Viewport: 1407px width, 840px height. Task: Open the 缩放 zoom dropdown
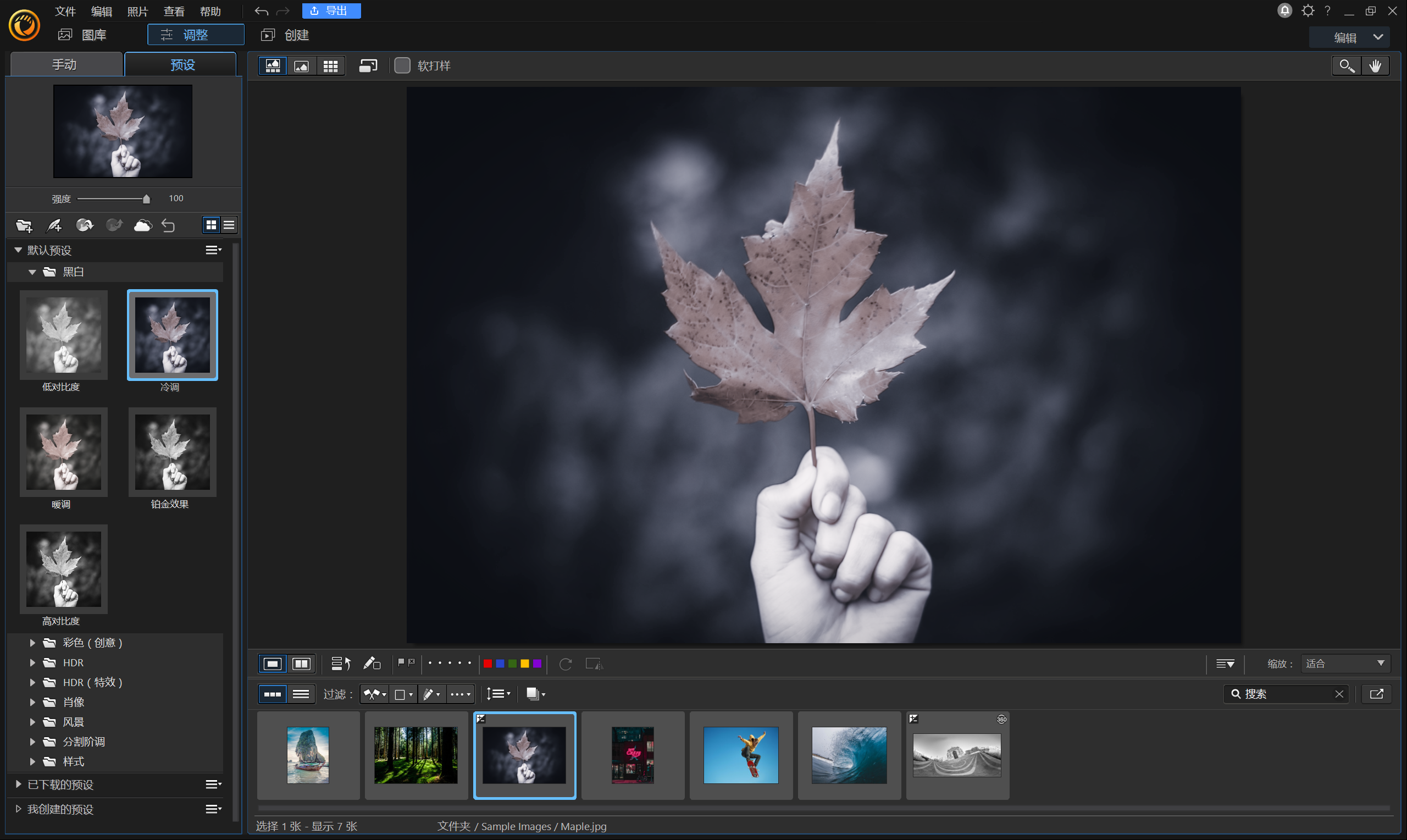point(1345,664)
